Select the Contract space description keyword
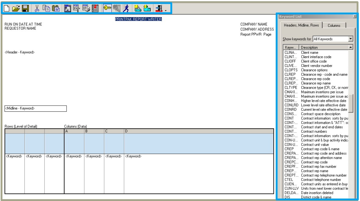Image resolution: width=360 pixels, height=201 pixels. 316,114
